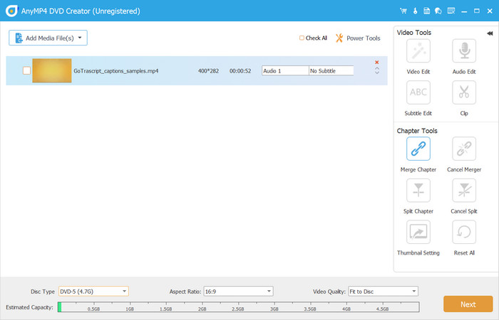Click the register key icon in title bar
This screenshot has width=499, height=320.
click(415, 11)
